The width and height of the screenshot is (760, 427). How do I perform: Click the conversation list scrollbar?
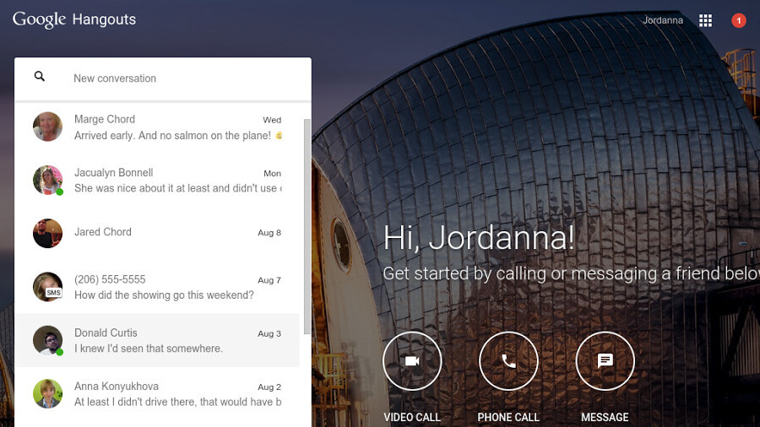point(307,228)
